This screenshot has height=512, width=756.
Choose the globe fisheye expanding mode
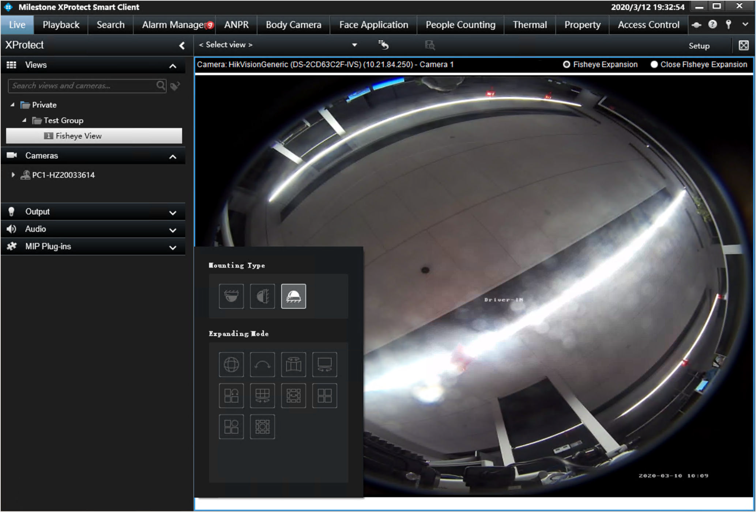231,364
